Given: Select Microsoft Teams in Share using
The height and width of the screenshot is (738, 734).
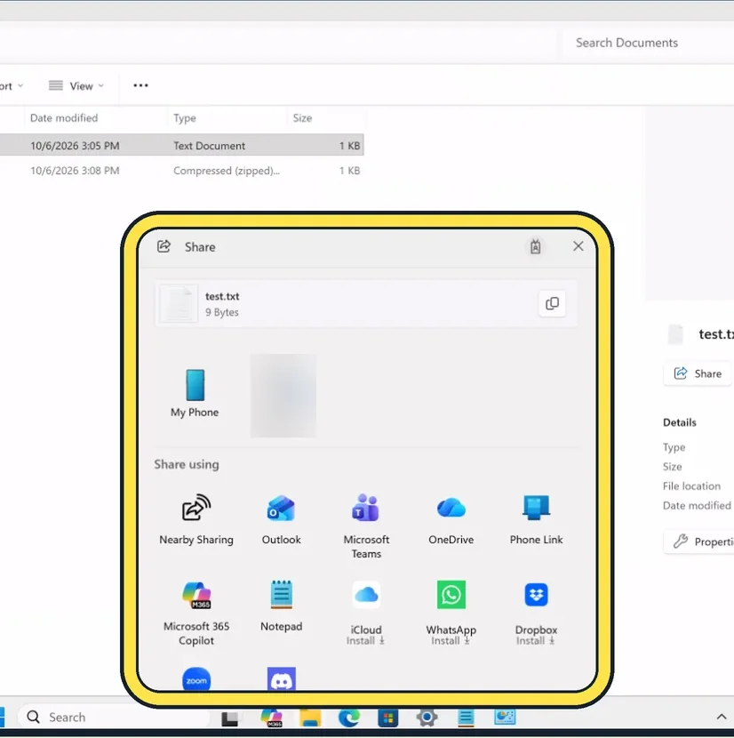Looking at the screenshot, I should (x=366, y=525).
